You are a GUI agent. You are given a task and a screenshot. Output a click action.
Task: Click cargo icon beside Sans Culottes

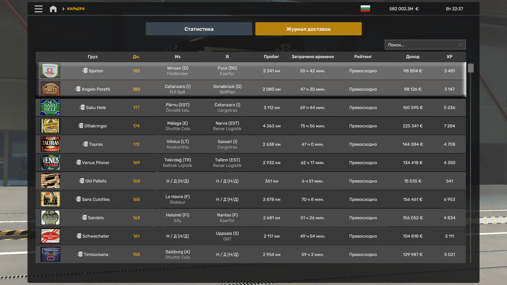78,199
